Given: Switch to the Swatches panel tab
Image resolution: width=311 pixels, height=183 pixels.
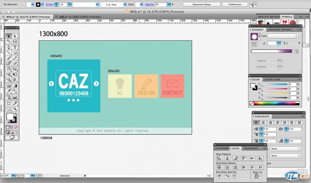Looking at the screenshot, I should point(263,17).
